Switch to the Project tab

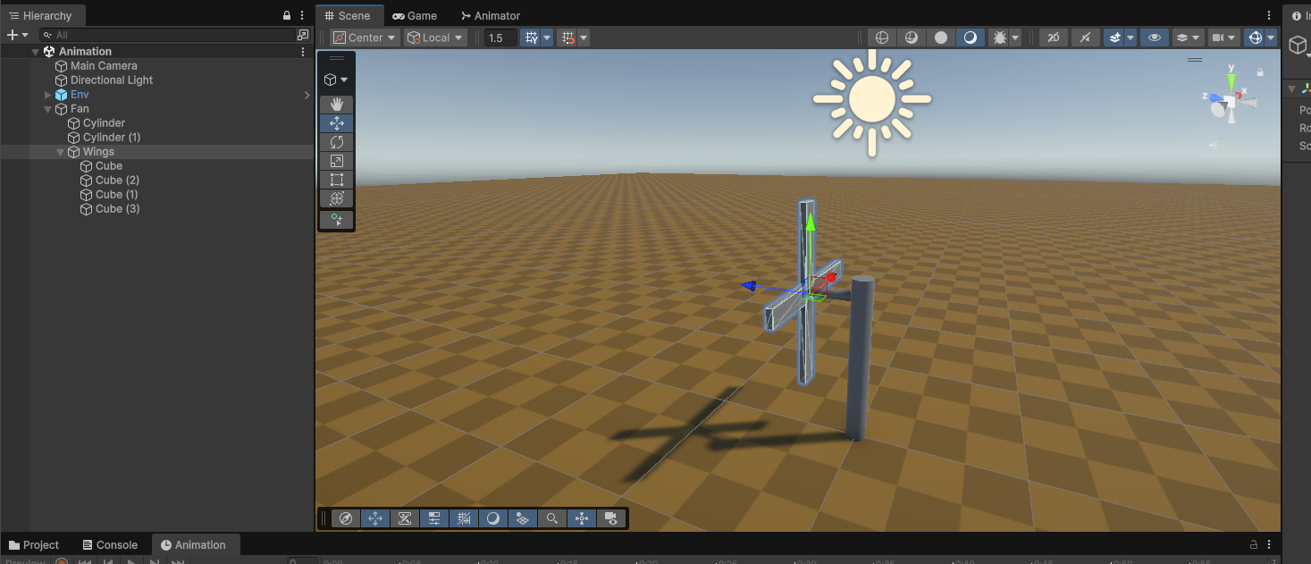34,545
